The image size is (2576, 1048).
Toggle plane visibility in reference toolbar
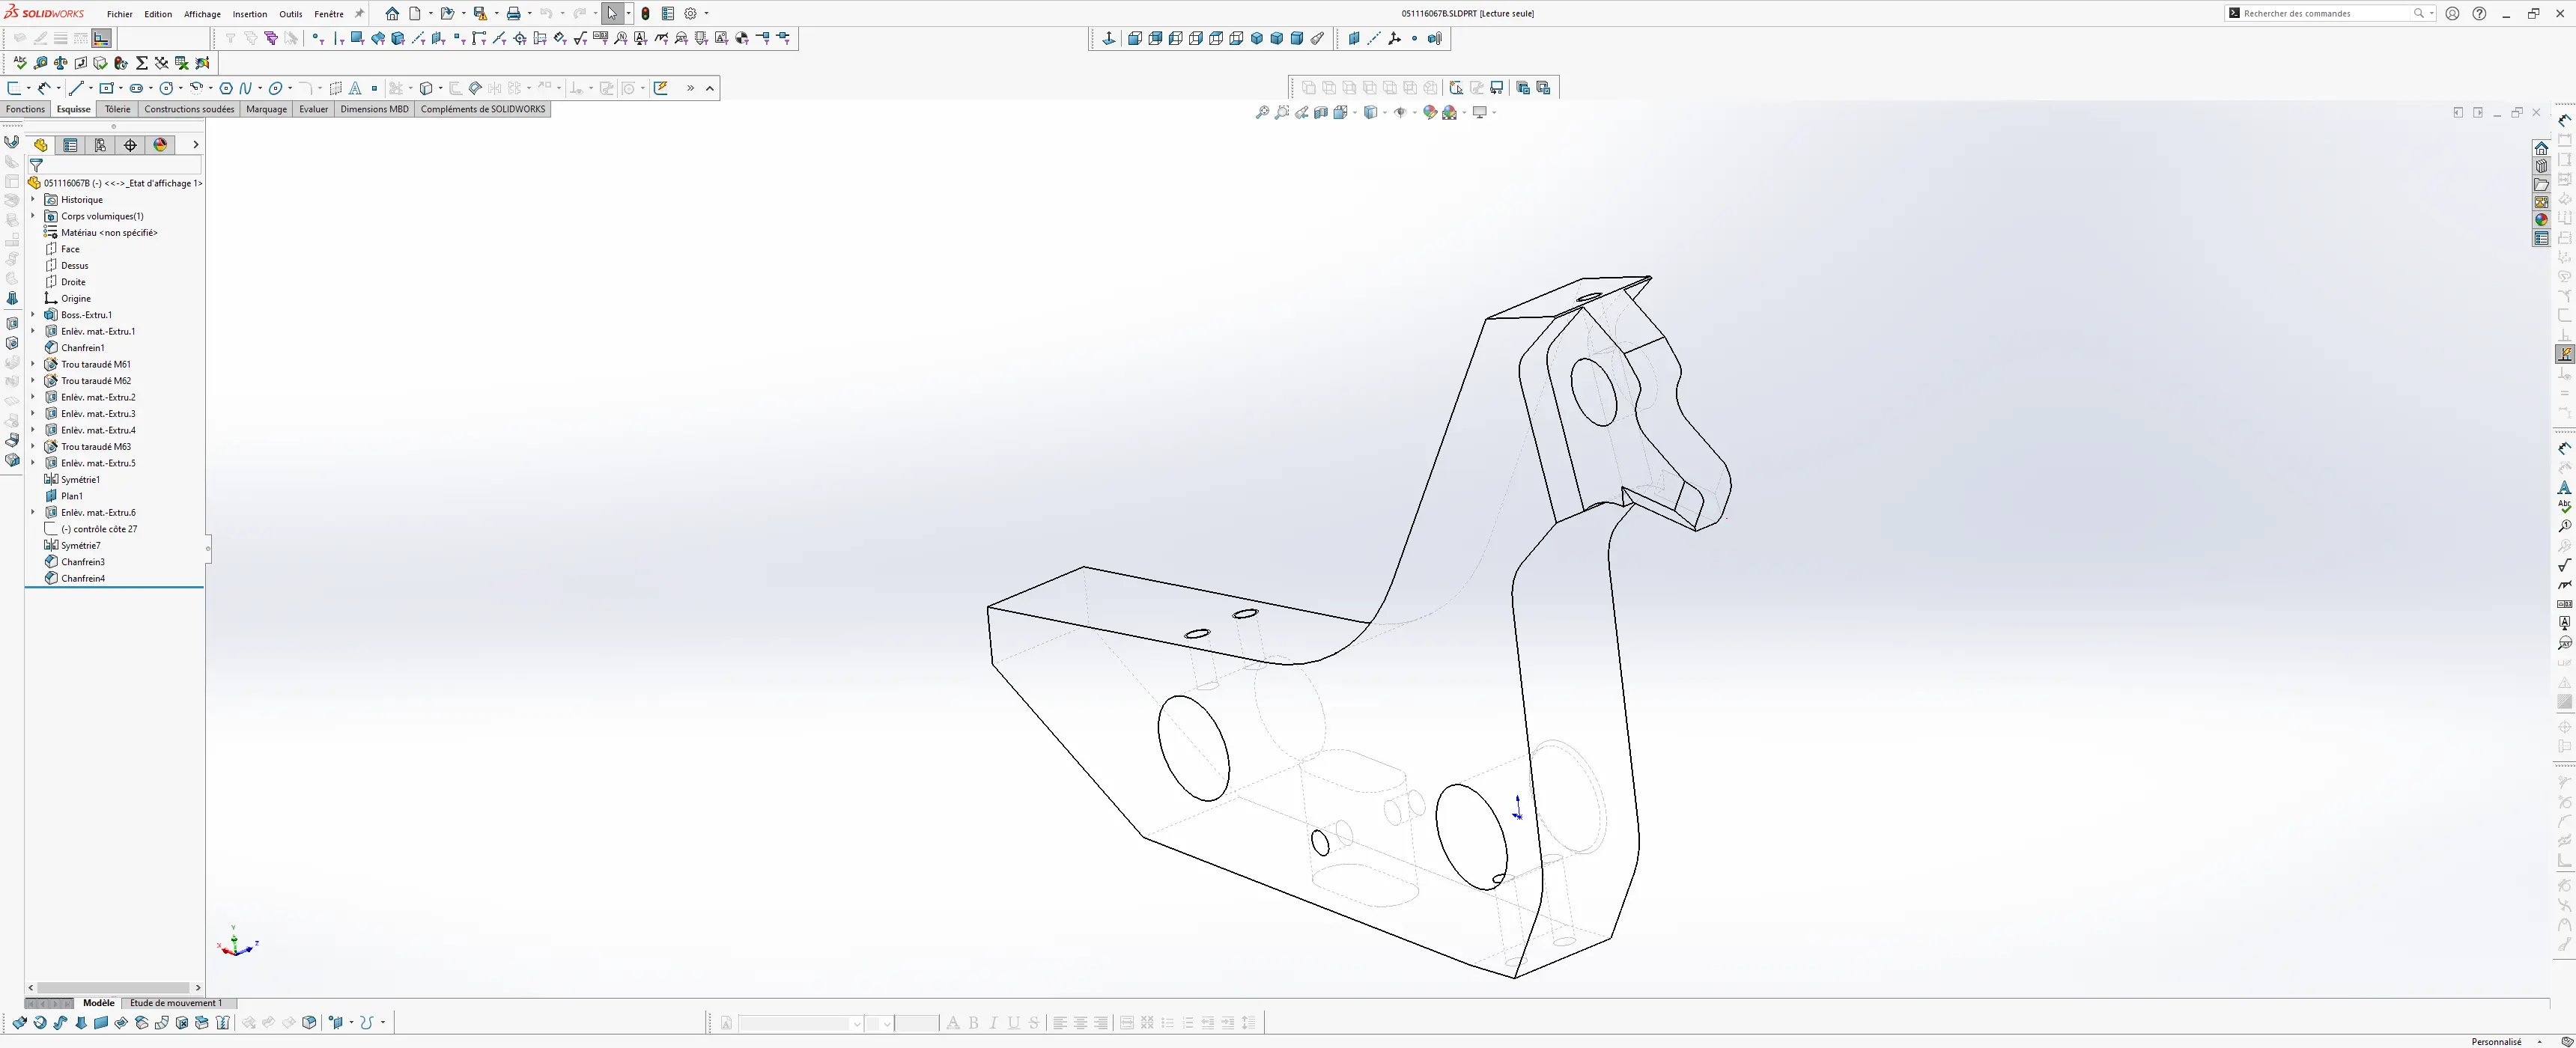coord(1354,38)
